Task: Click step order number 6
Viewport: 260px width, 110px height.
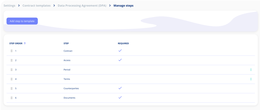Action: point(16,98)
